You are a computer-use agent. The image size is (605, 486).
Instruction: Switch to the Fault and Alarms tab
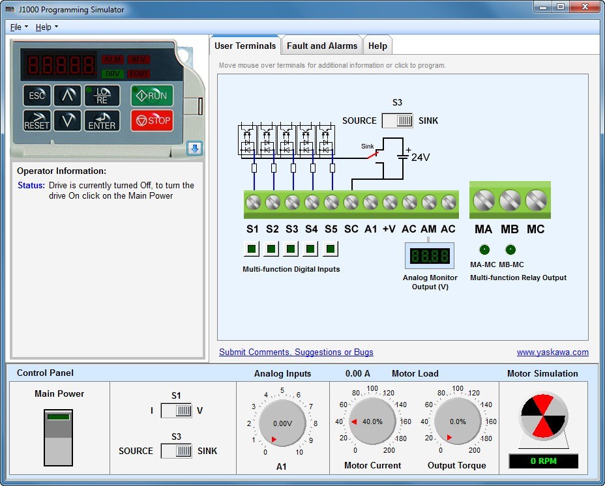[321, 46]
